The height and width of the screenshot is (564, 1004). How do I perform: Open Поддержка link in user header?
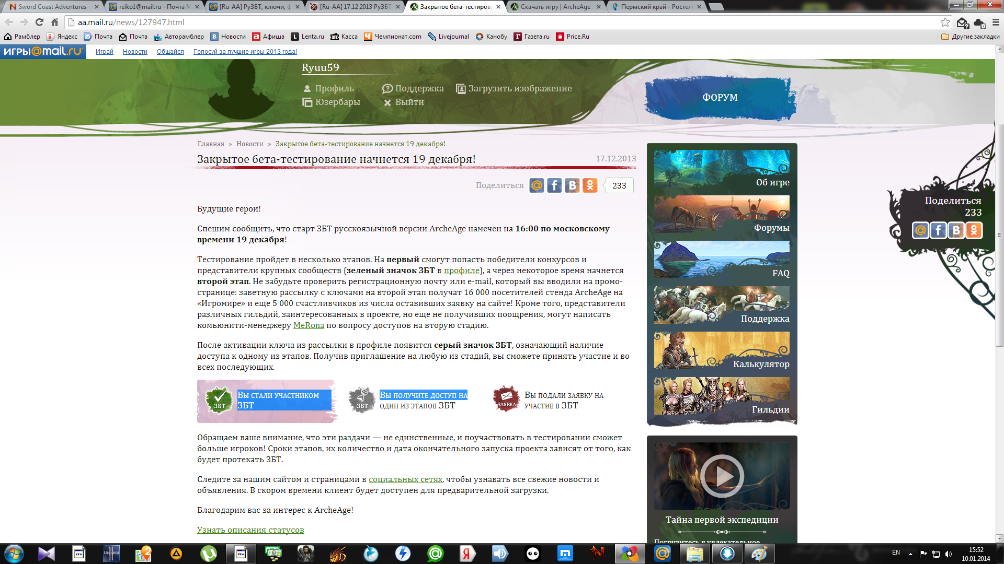point(413,88)
